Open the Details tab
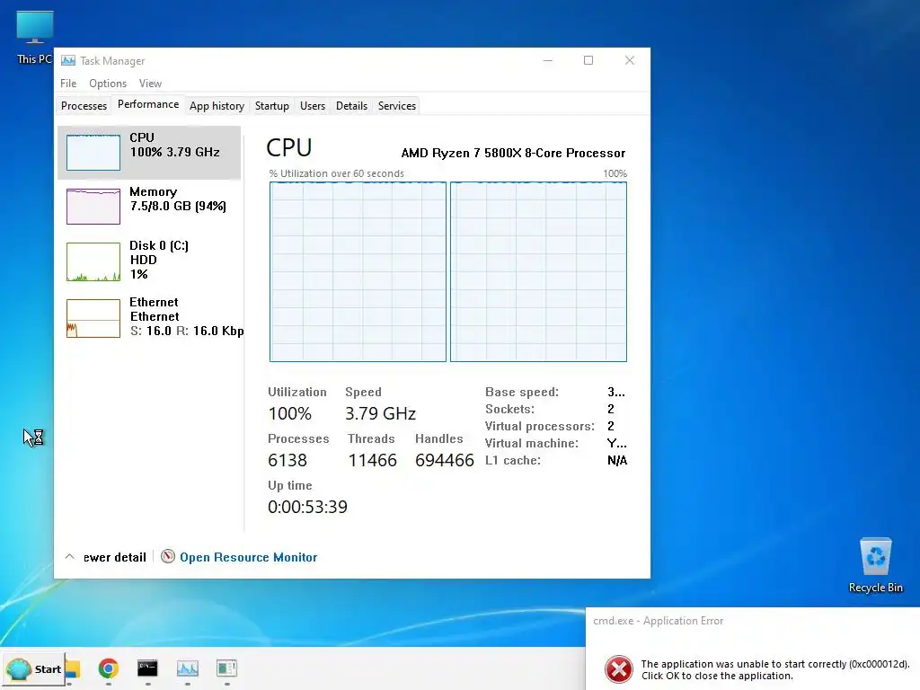 [351, 106]
